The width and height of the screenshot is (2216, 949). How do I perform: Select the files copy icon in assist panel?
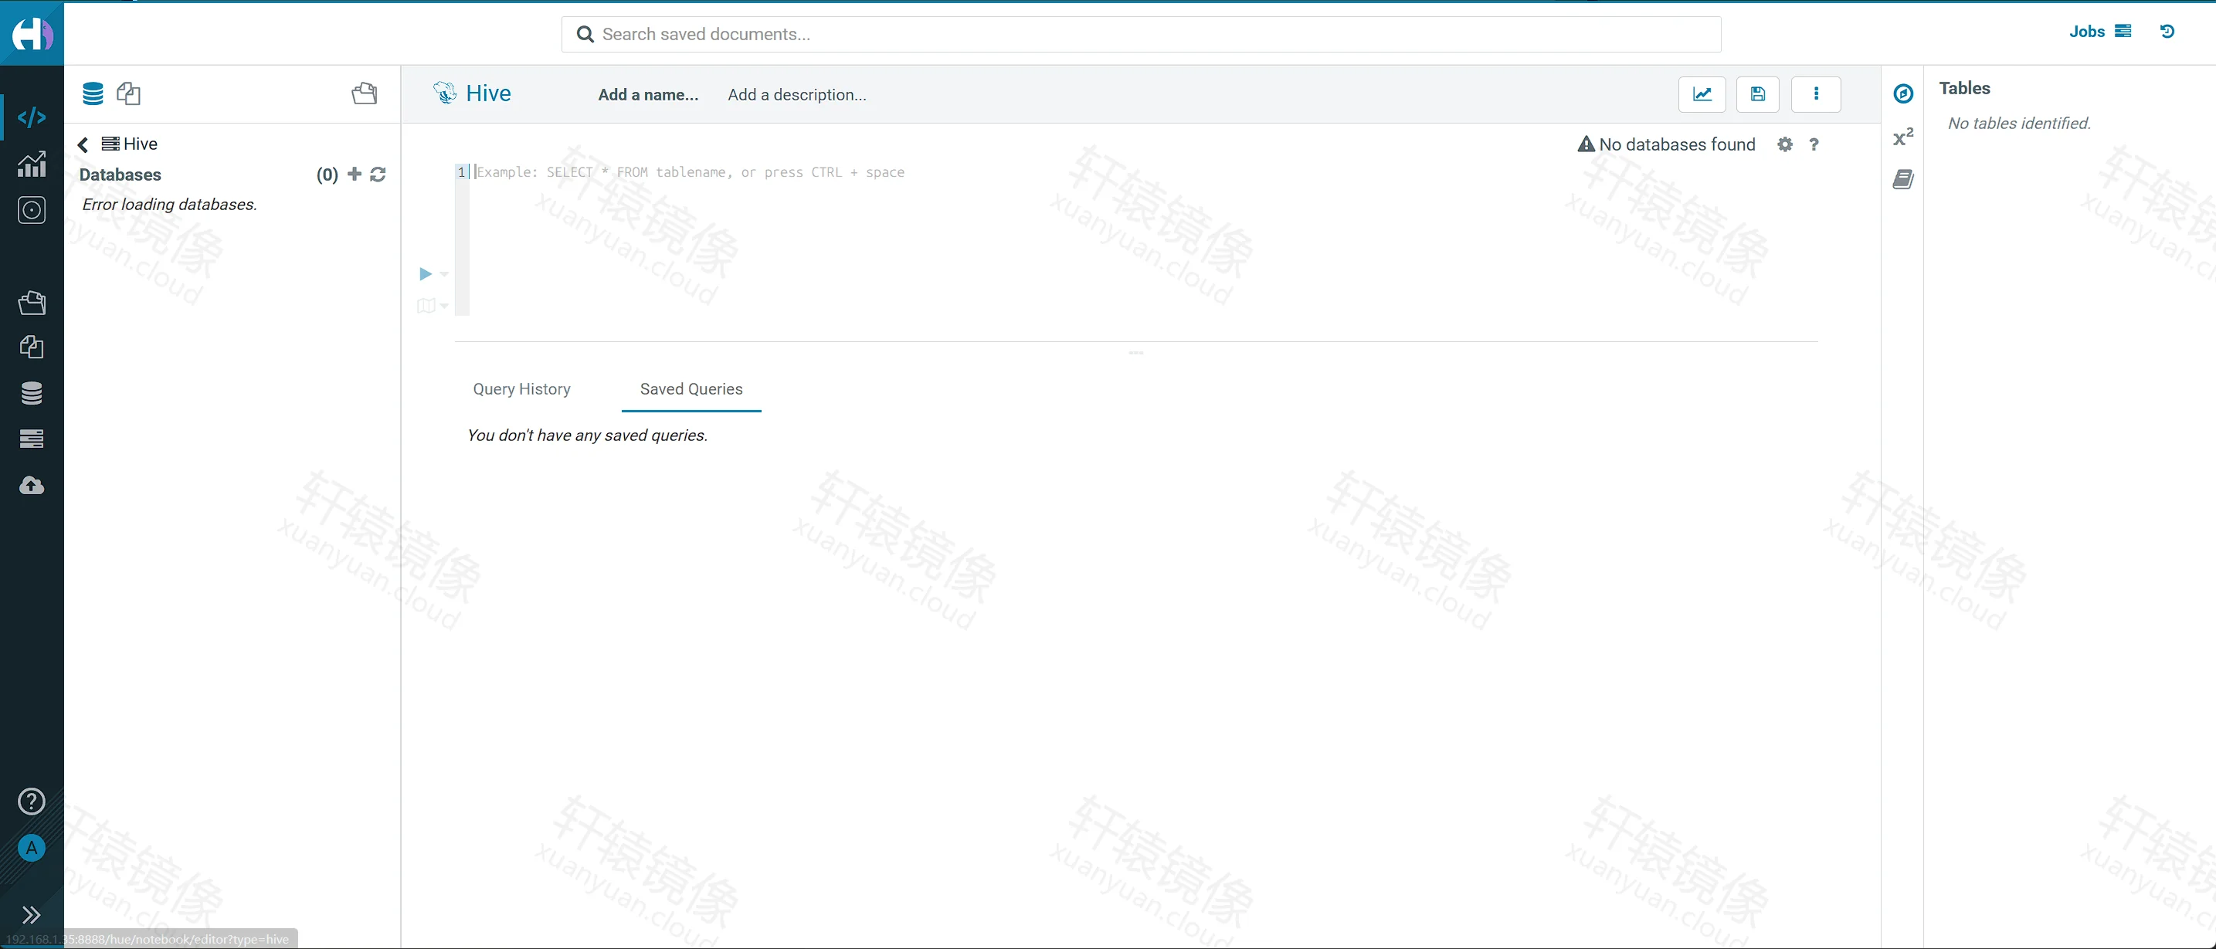click(129, 93)
